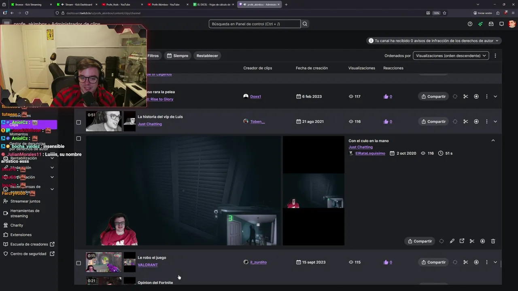Open Herramientas de streaming in sidebar

(x=25, y=213)
